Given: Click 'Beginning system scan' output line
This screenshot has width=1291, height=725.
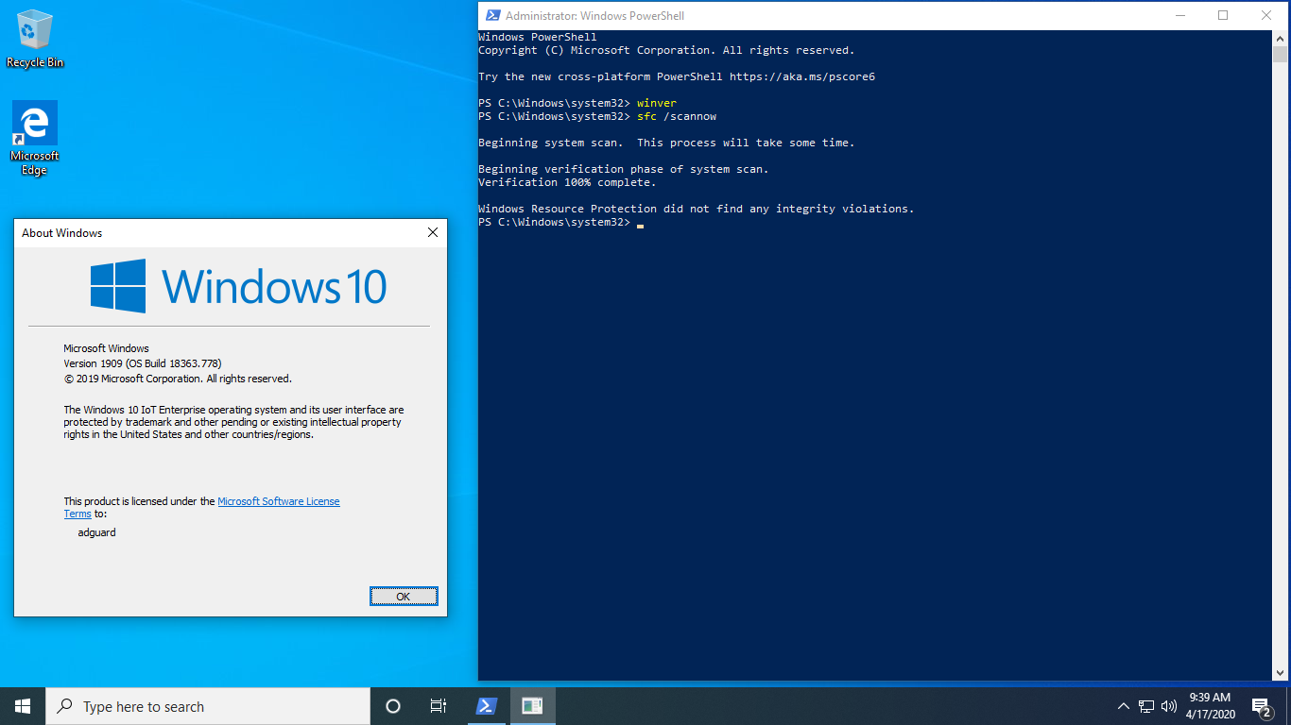Looking at the screenshot, I should [666, 143].
